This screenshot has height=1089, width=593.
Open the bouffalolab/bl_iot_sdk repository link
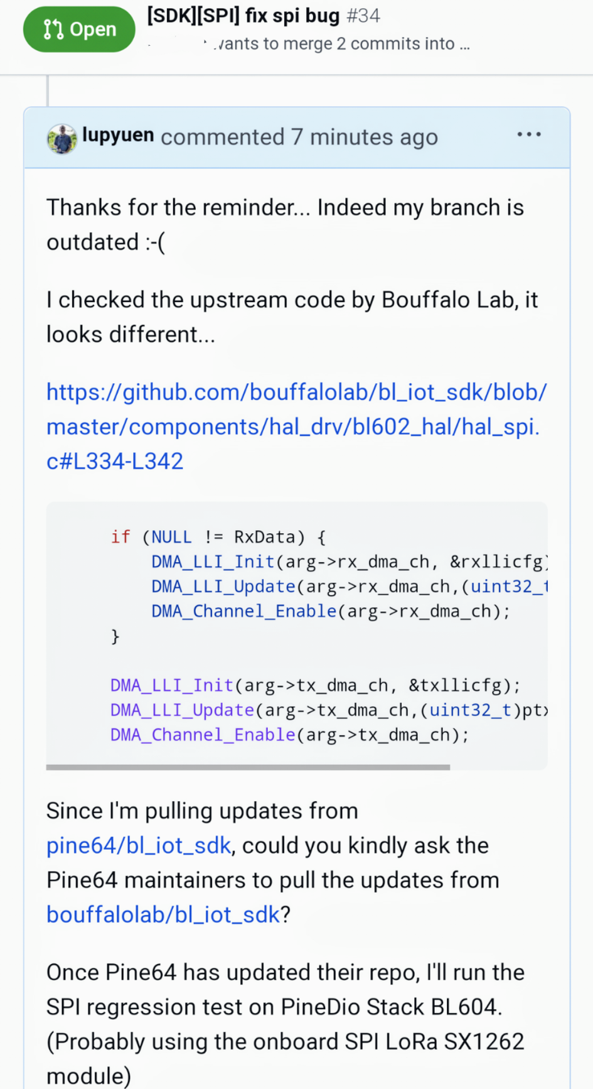(x=163, y=915)
